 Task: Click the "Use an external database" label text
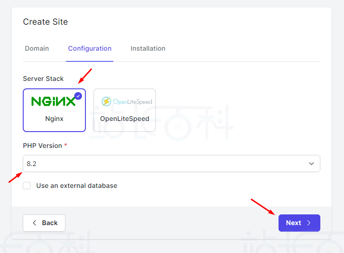point(77,186)
